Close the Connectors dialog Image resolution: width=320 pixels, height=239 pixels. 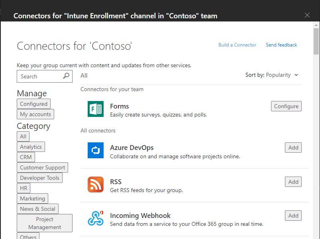pos(307,15)
